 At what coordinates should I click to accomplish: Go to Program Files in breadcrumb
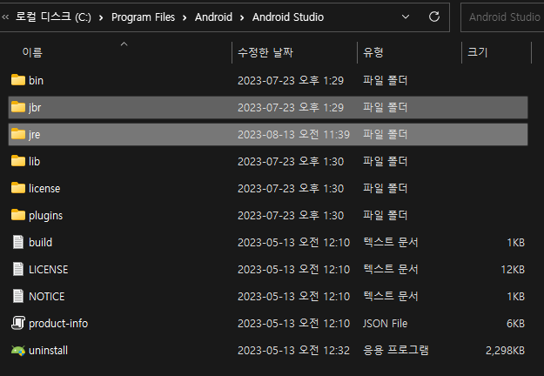143,17
